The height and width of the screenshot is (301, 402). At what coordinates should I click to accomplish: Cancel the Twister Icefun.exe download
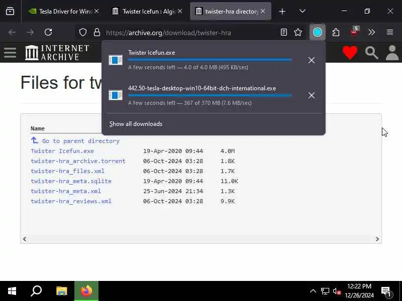[311, 60]
